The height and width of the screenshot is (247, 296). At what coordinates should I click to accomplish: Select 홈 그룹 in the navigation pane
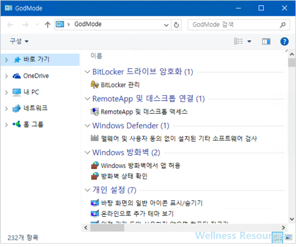33,124
